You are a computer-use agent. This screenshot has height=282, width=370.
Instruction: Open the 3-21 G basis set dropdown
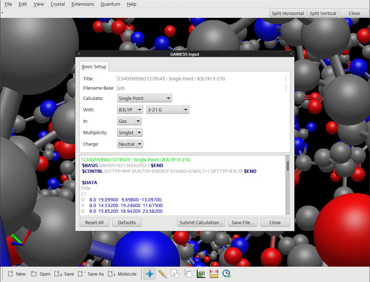[x=167, y=110]
